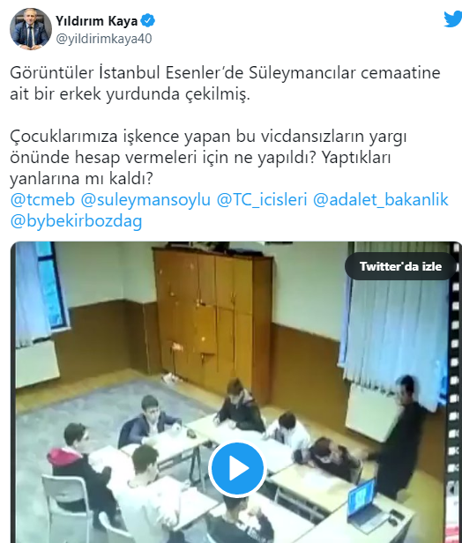The height and width of the screenshot is (543, 462).
Task: Click the white curtain in the video
Action: [395, 332]
